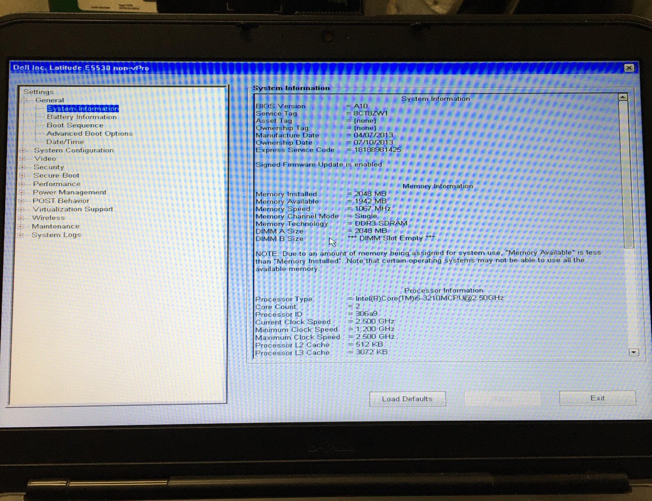Open Battery Information settings
Screen dimensions: 652x501
[x=82, y=117]
